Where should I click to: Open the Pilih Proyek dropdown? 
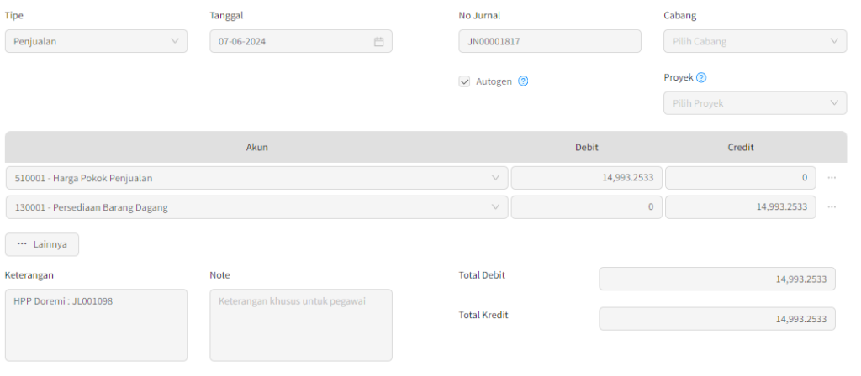pyautogui.click(x=755, y=103)
